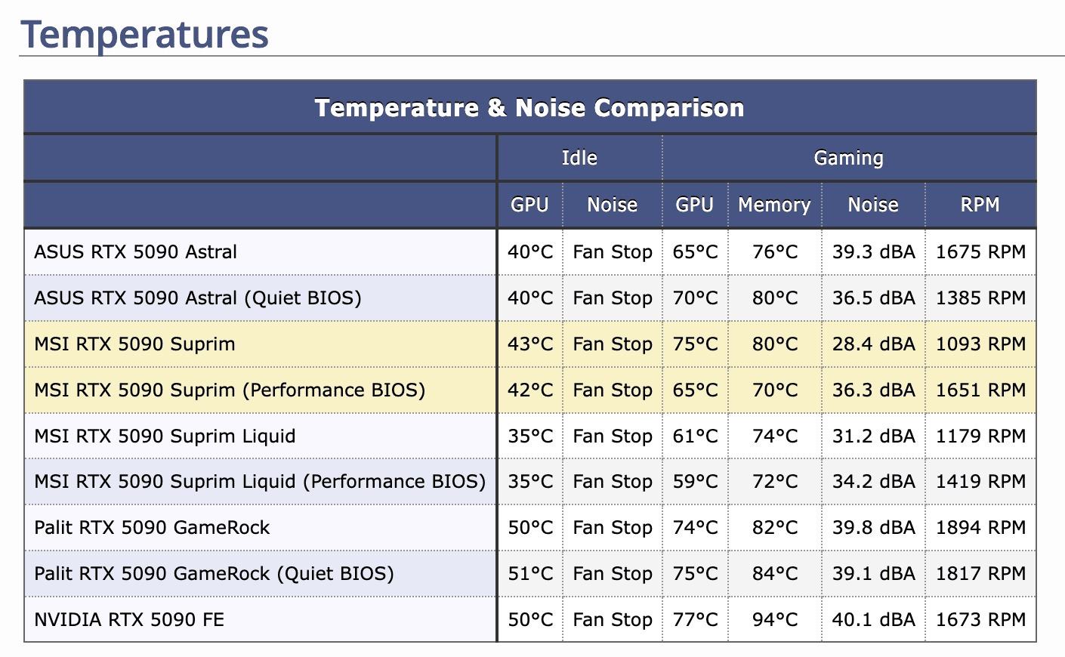Select MSI RTX 5090 Suprim Liquid (Performance BIOS)
The width and height of the screenshot is (1065, 657).
point(260,482)
